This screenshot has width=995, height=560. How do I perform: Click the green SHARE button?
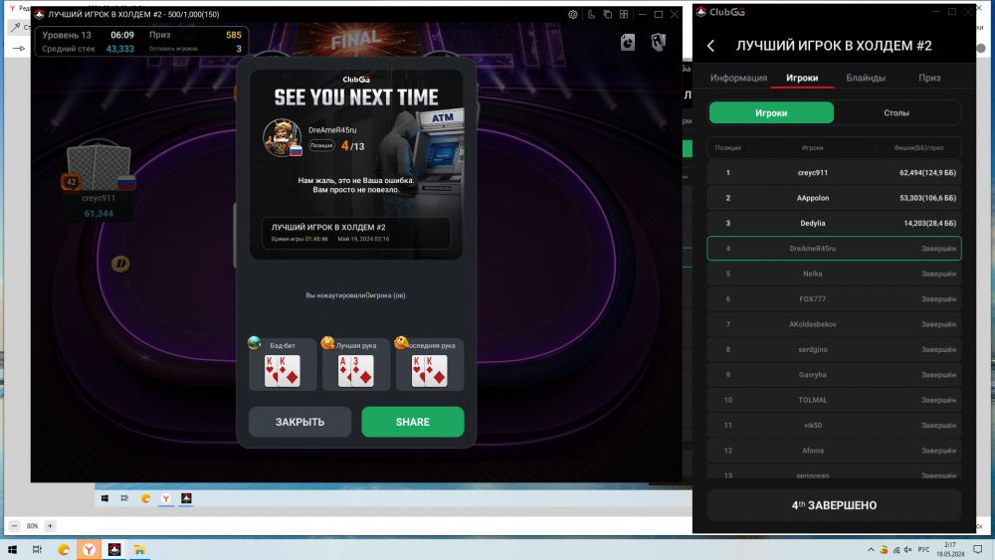tap(413, 422)
